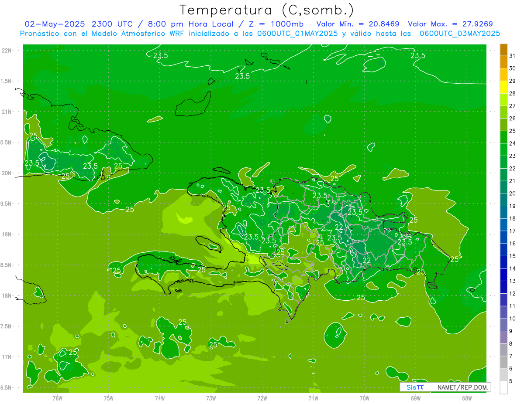Click the 70W longitude label

[365, 398]
